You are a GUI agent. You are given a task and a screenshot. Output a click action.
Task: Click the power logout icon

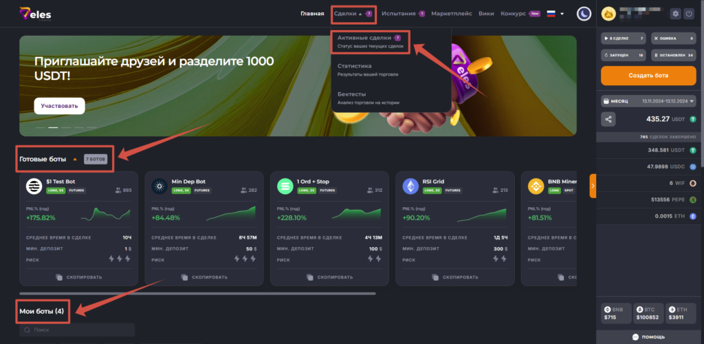[690, 14]
